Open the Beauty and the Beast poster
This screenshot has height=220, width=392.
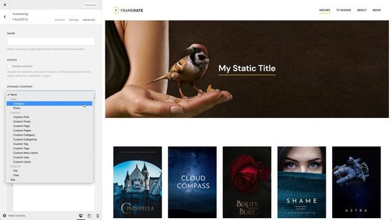247,182
